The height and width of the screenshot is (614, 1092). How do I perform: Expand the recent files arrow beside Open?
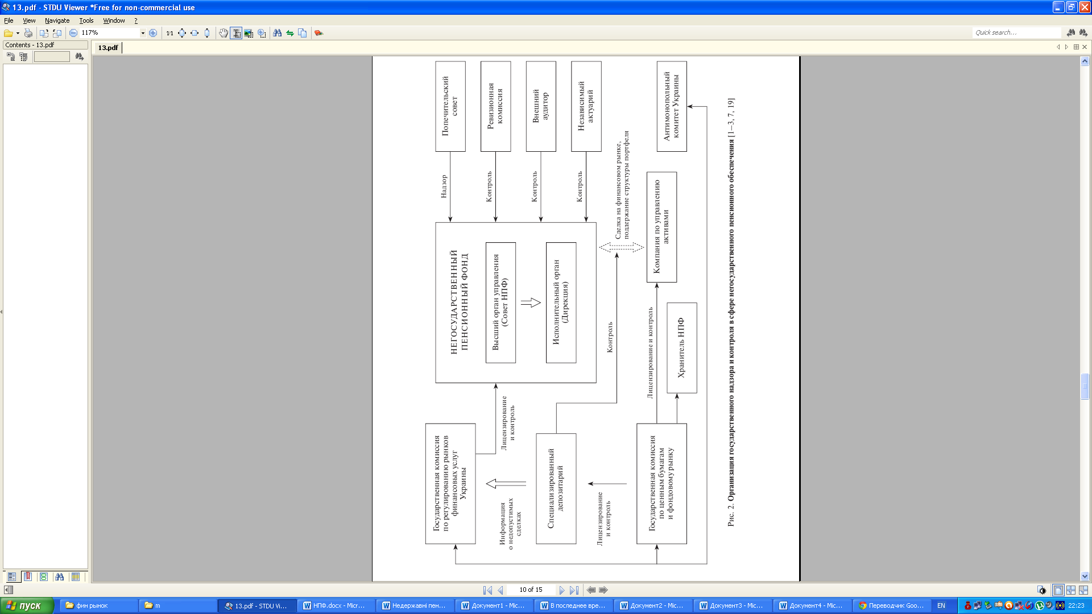click(x=18, y=33)
